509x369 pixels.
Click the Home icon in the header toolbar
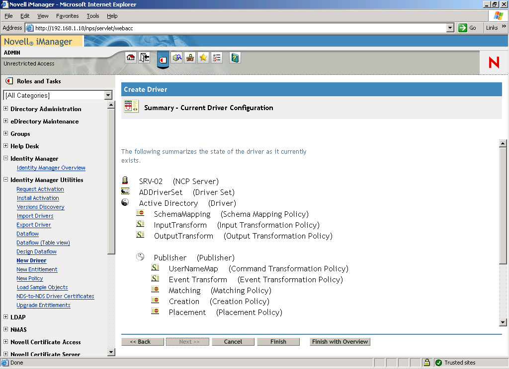point(131,58)
